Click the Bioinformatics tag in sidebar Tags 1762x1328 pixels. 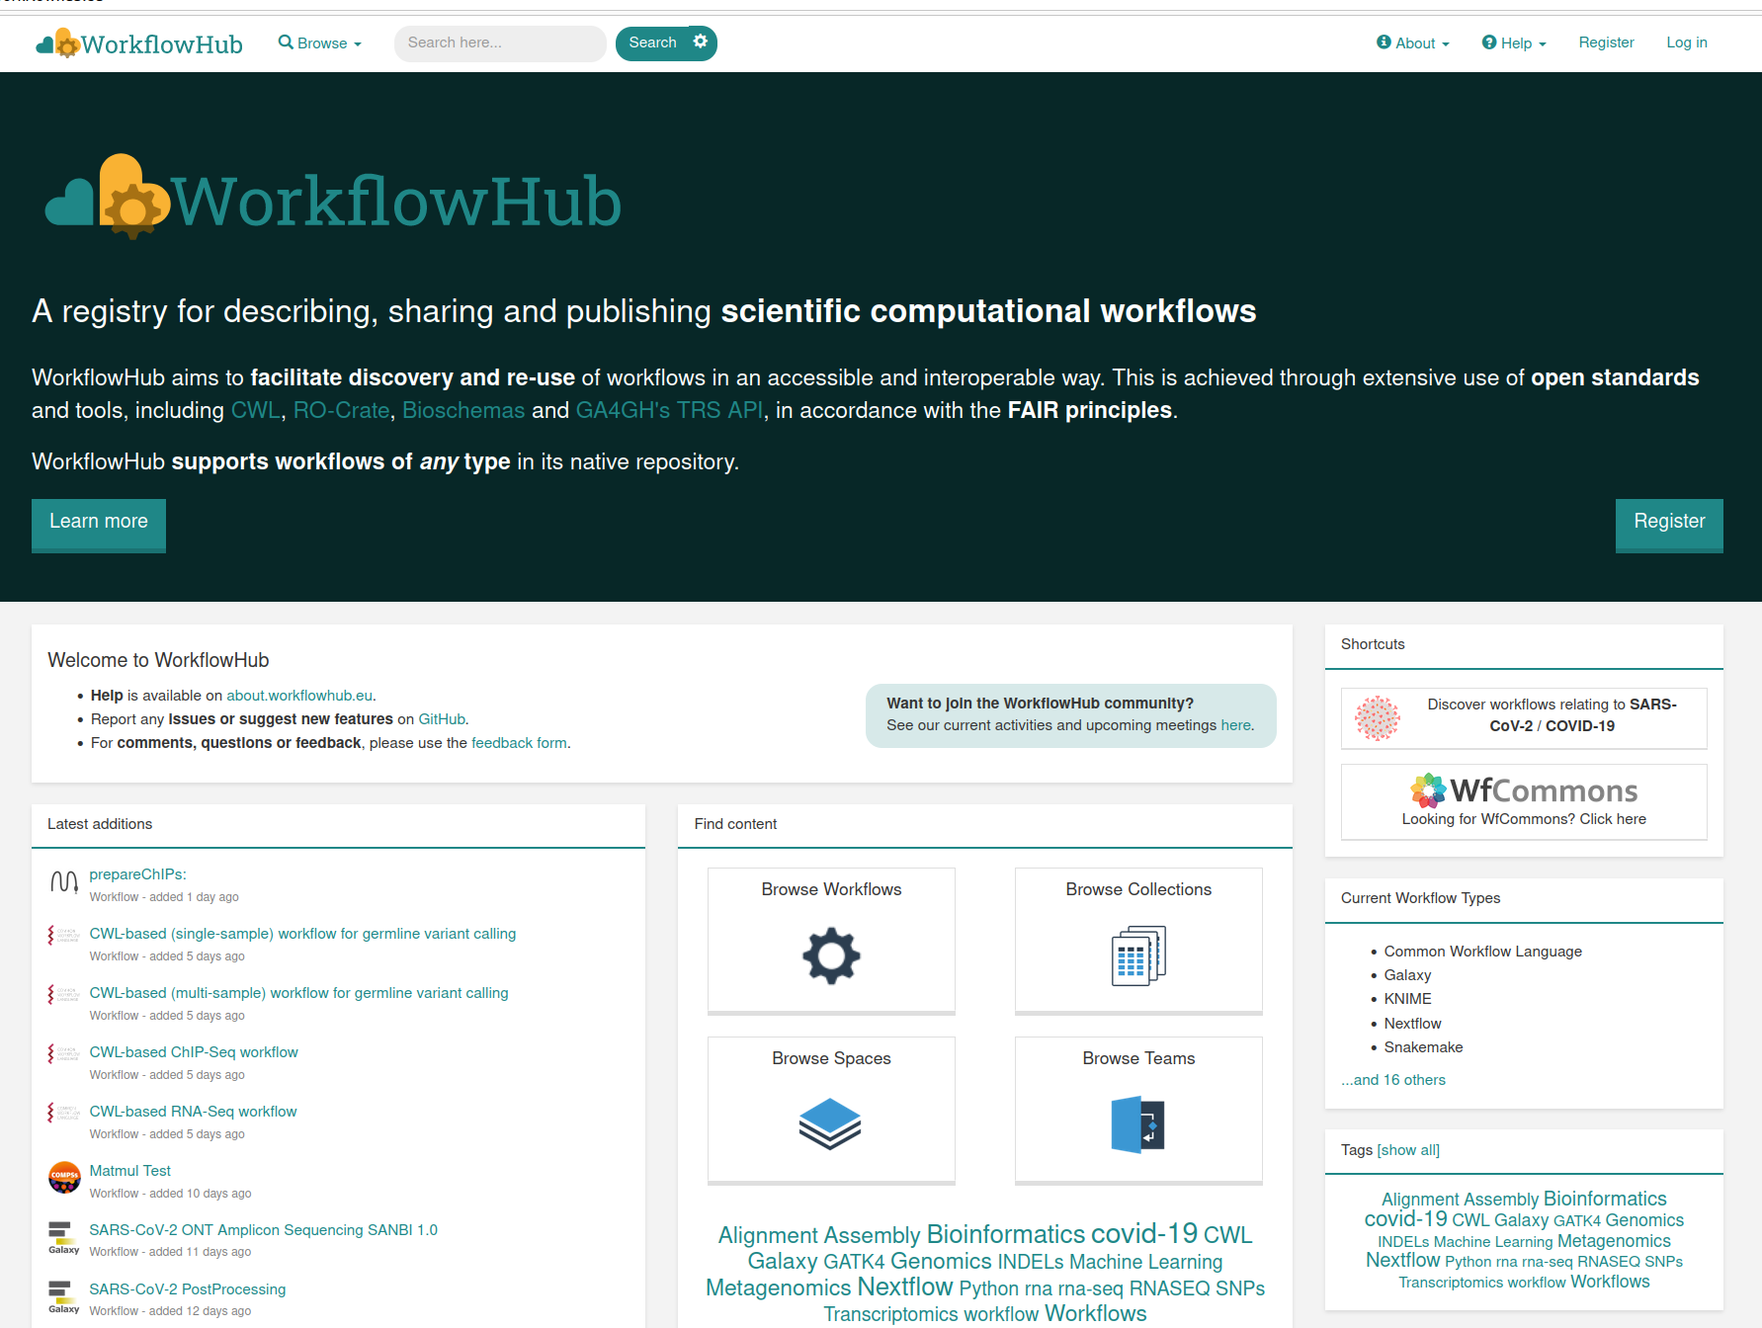point(1605,1199)
